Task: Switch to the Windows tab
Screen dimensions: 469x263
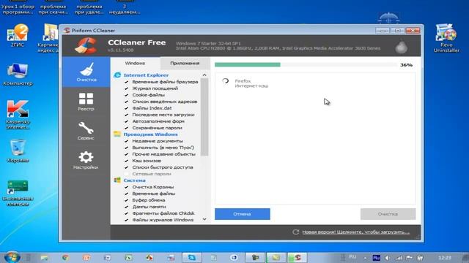Action: (x=135, y=64)
